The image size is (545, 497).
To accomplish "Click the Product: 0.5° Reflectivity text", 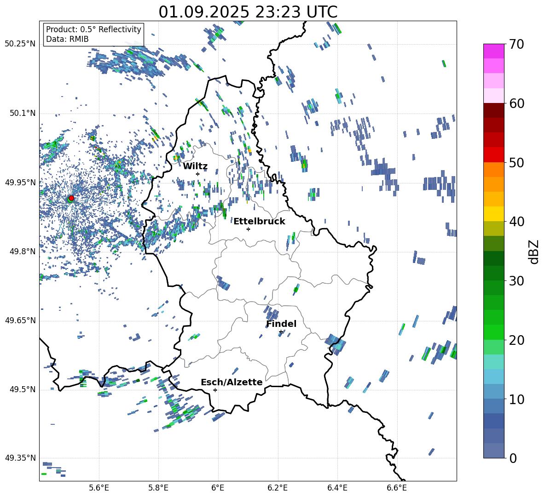I will click(x=93, y=29).
